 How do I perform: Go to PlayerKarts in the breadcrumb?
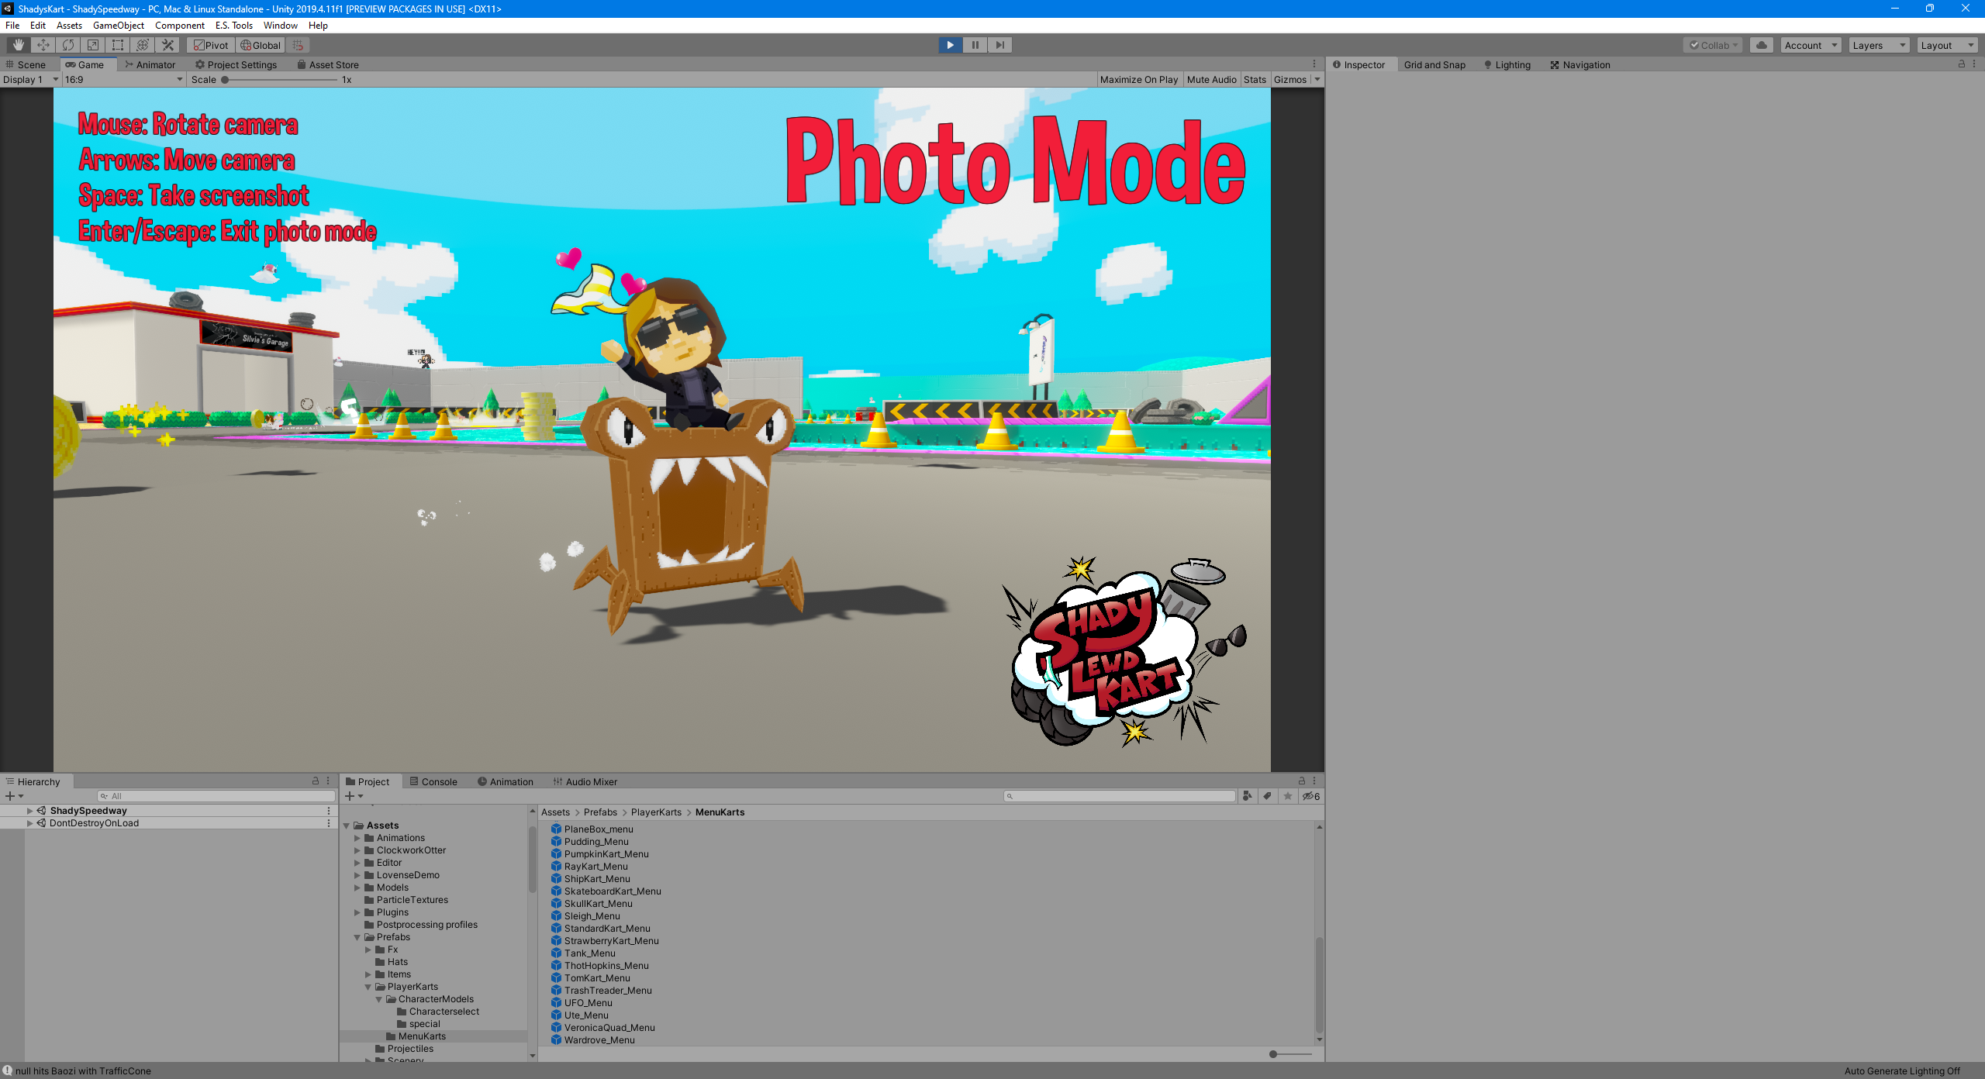coord(656,812)
